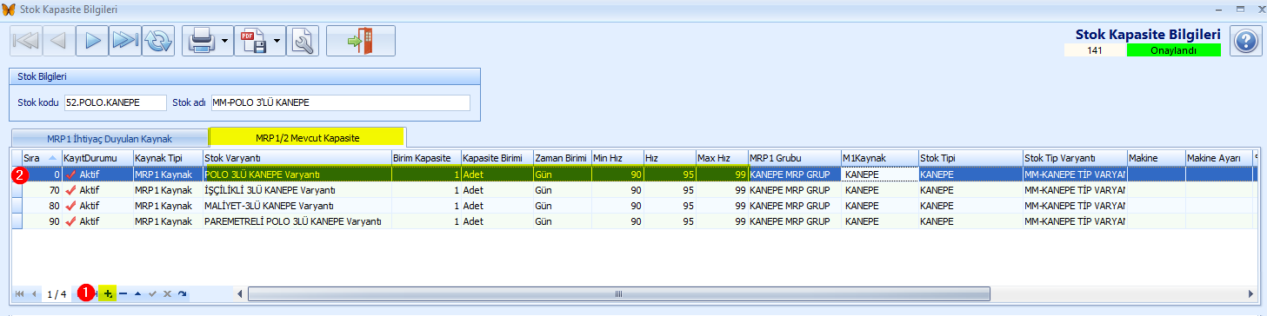This screenshot has width=1267, height=316.
Task: Sort by the Sıra column header
Action: [x=42, y=158]
